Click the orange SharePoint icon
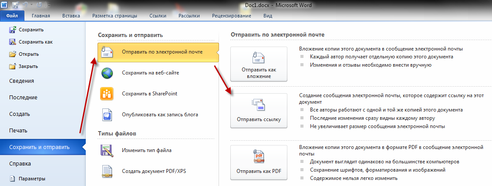This screenshot has width=492, height=186. click(107, 94)
